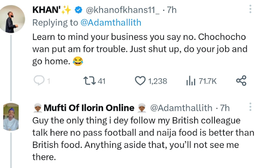Like KHAN's tweet using the heart icon

(x=139, y=81)
